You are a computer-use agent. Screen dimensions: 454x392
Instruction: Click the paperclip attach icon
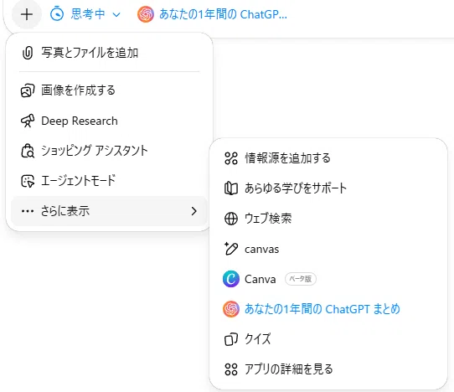[28, 53]
